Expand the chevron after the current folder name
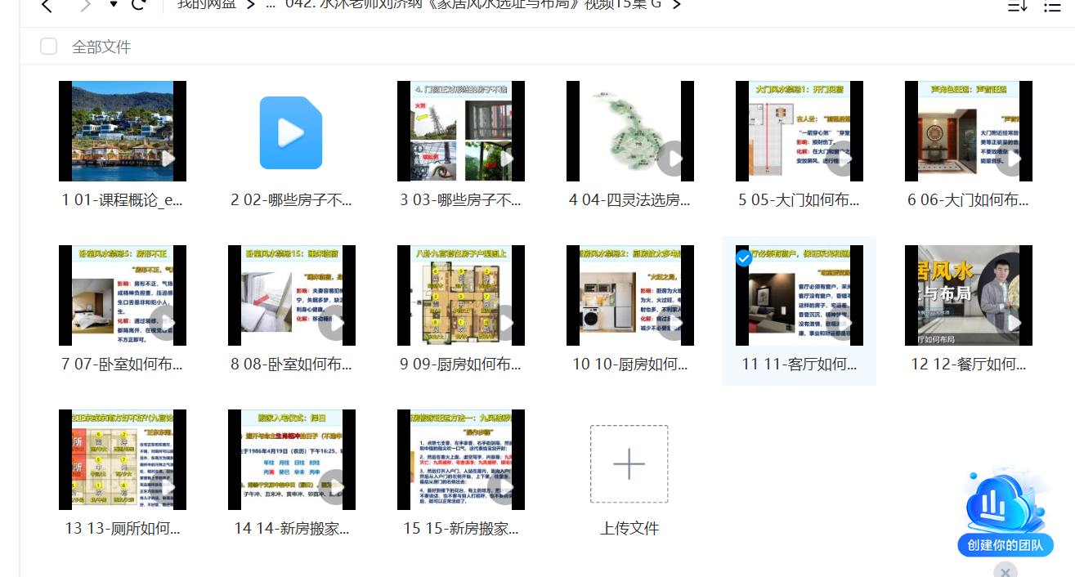The height and width of the screenshot is (577, 1075). click(x=675, y=5)
